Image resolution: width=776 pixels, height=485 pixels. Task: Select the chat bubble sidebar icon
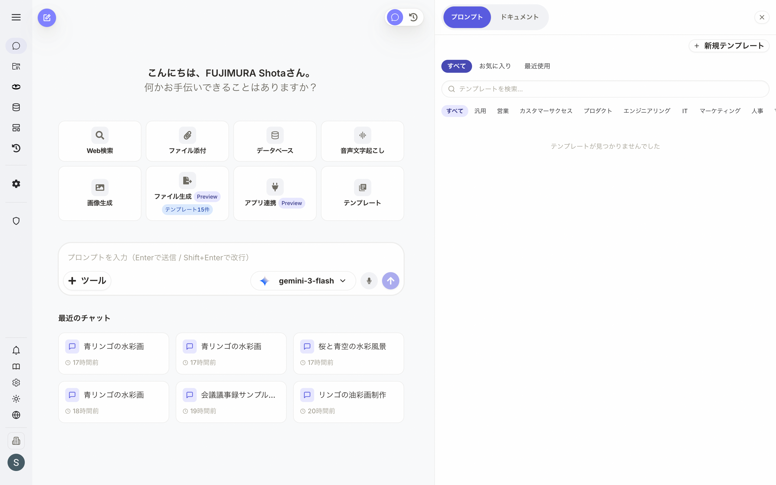click(x=16, y=46)
